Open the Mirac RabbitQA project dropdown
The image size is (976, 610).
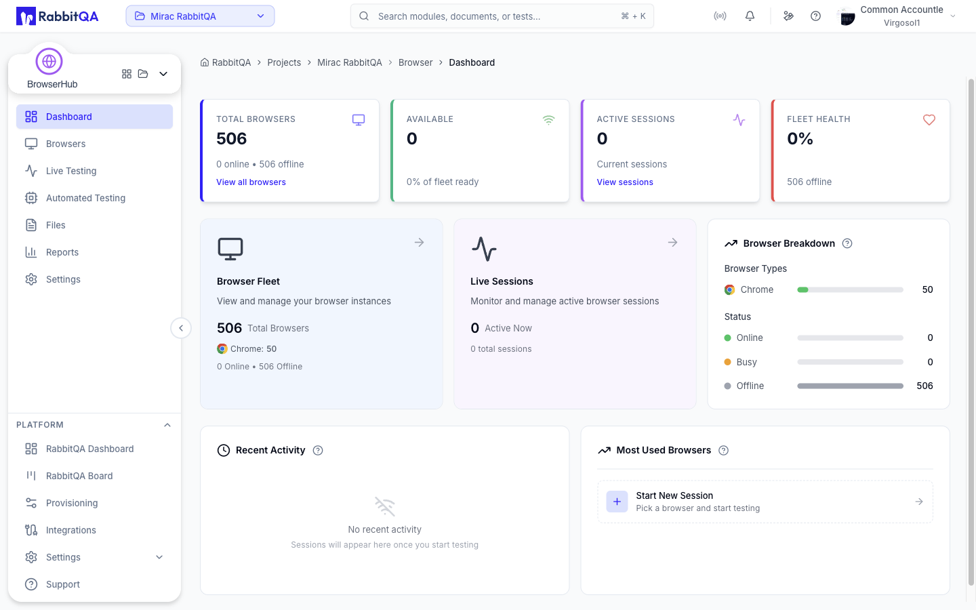pyautogui.click(x=200, y=16)
